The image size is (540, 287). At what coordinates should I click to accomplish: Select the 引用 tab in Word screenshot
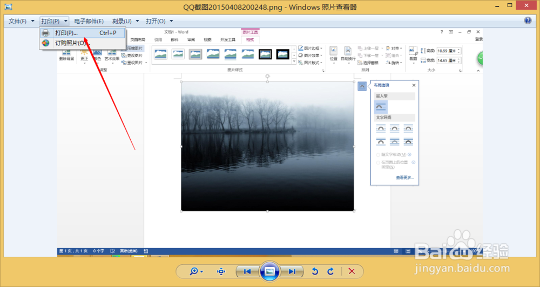click(x=158, y=40)
